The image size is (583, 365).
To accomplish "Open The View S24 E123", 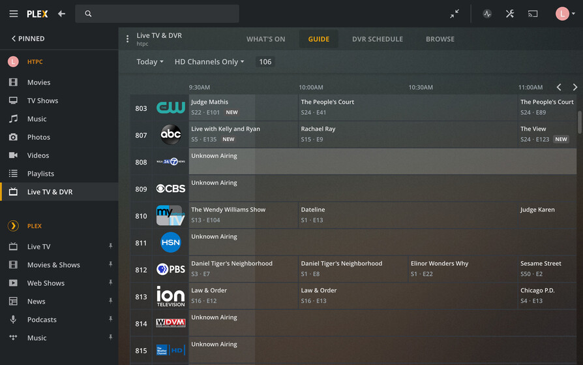I will 547,135.
